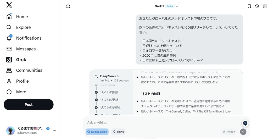The height and width of the screenshot is (139, 268).
Task: Select Grok in the sidebar
Action: 16,60
